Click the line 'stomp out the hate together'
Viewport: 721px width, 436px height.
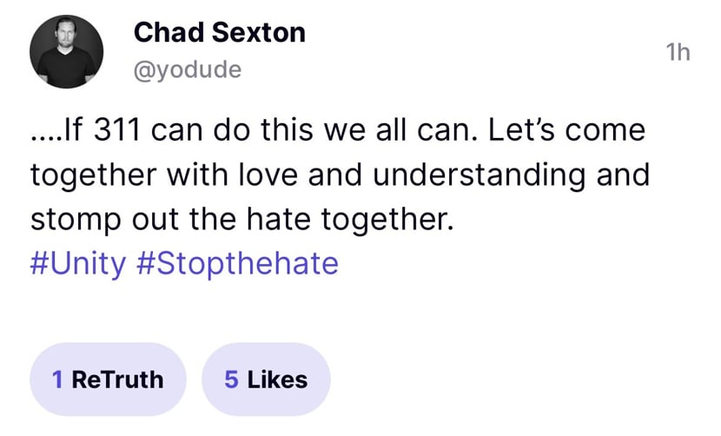coord(241,219)
